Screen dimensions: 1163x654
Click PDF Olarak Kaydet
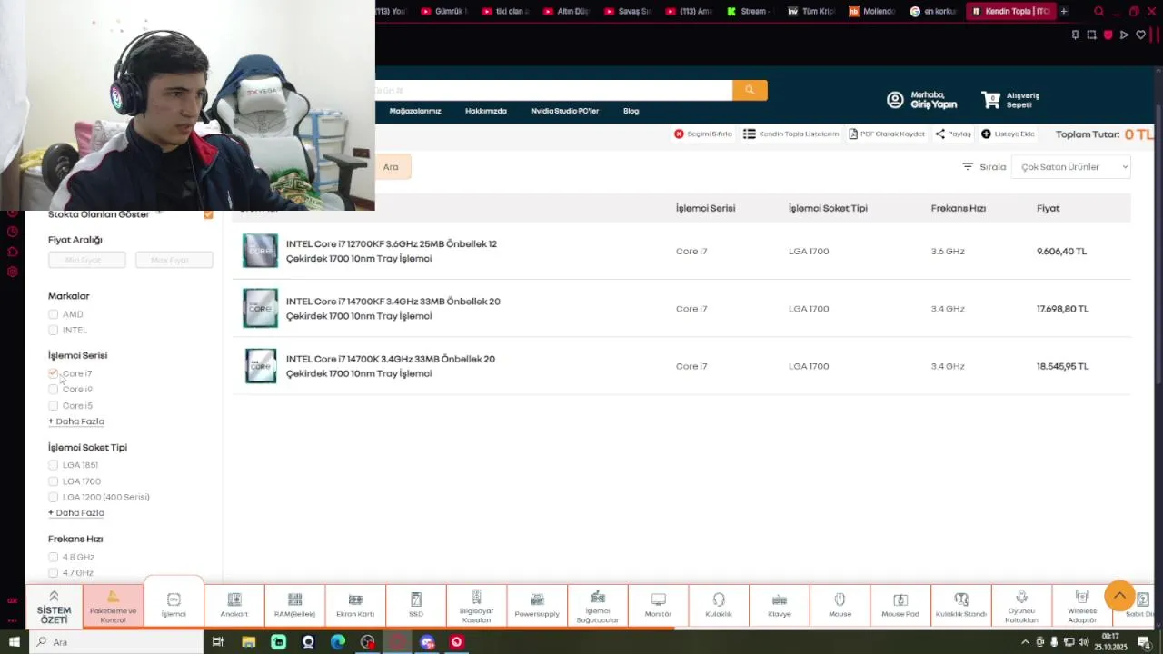tap(887, 134)
